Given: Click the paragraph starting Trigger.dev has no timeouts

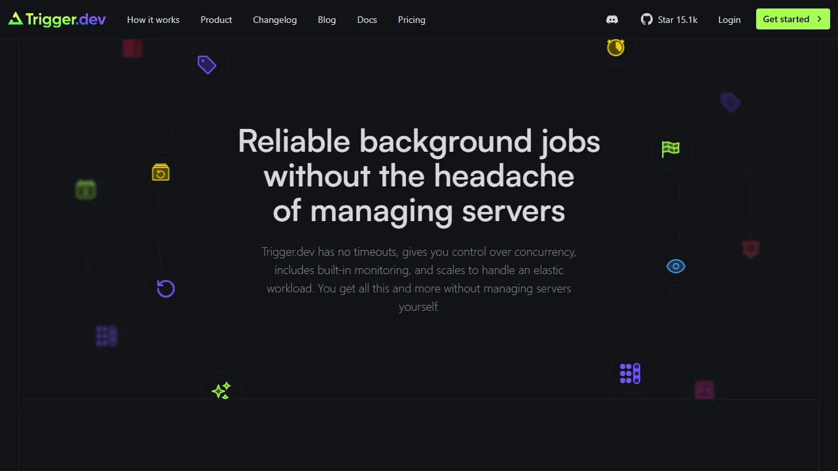Looking at the screenshot, I should pos(419,279).
